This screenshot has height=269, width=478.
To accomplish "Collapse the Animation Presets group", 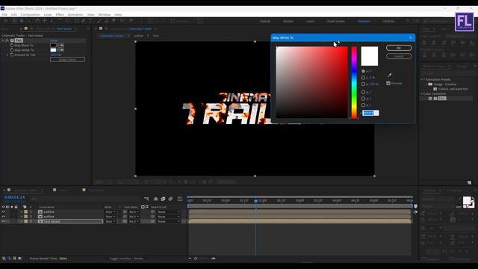I will [x=422, y=79].
